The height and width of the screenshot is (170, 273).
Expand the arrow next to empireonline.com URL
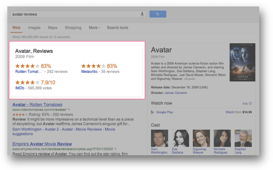[115, 149]
